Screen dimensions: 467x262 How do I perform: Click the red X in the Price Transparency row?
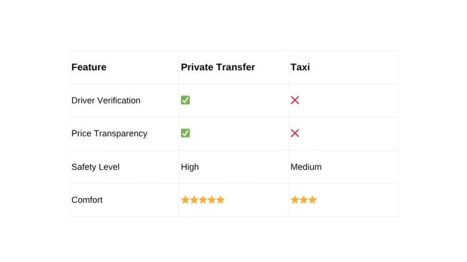295,133
